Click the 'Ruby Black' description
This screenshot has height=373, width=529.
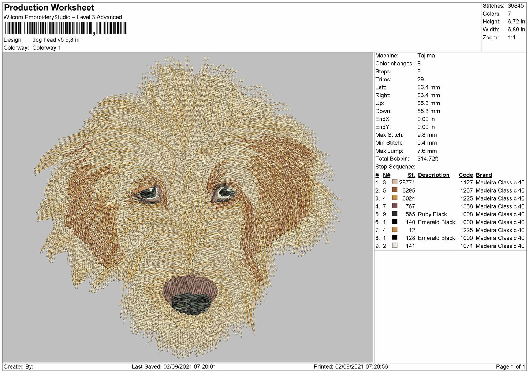tap(432, 214)
